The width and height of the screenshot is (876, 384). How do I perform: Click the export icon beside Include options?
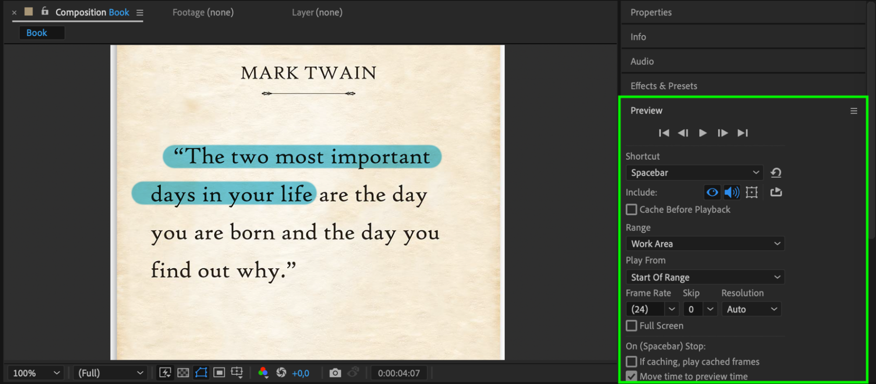[776, 192]
